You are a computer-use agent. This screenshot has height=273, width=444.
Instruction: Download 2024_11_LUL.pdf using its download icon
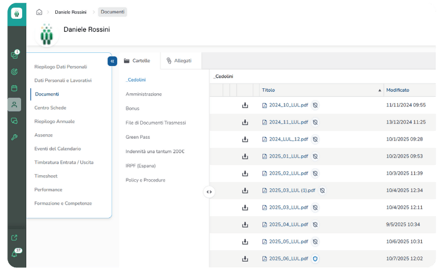click(245, 122)
